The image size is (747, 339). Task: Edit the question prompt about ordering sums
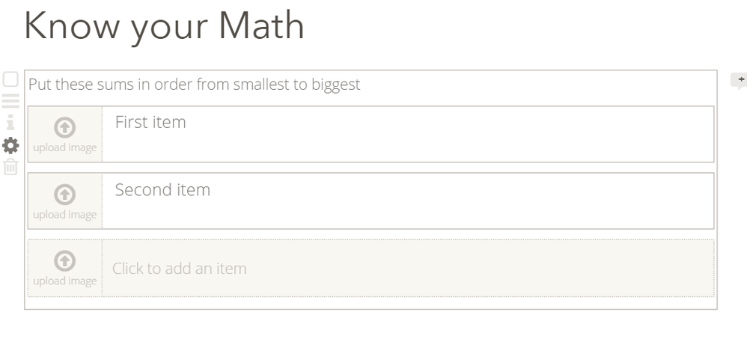click(x=194, y=85)
